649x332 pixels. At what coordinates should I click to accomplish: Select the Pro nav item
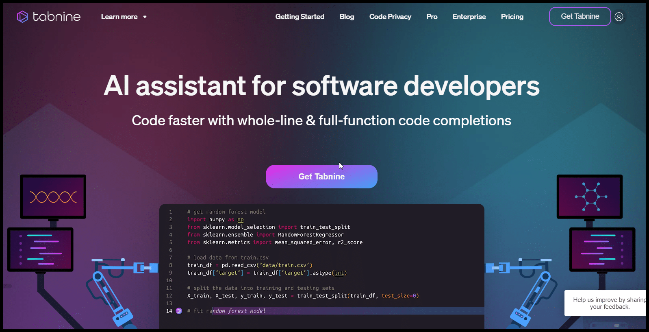(x=432, y=17)
